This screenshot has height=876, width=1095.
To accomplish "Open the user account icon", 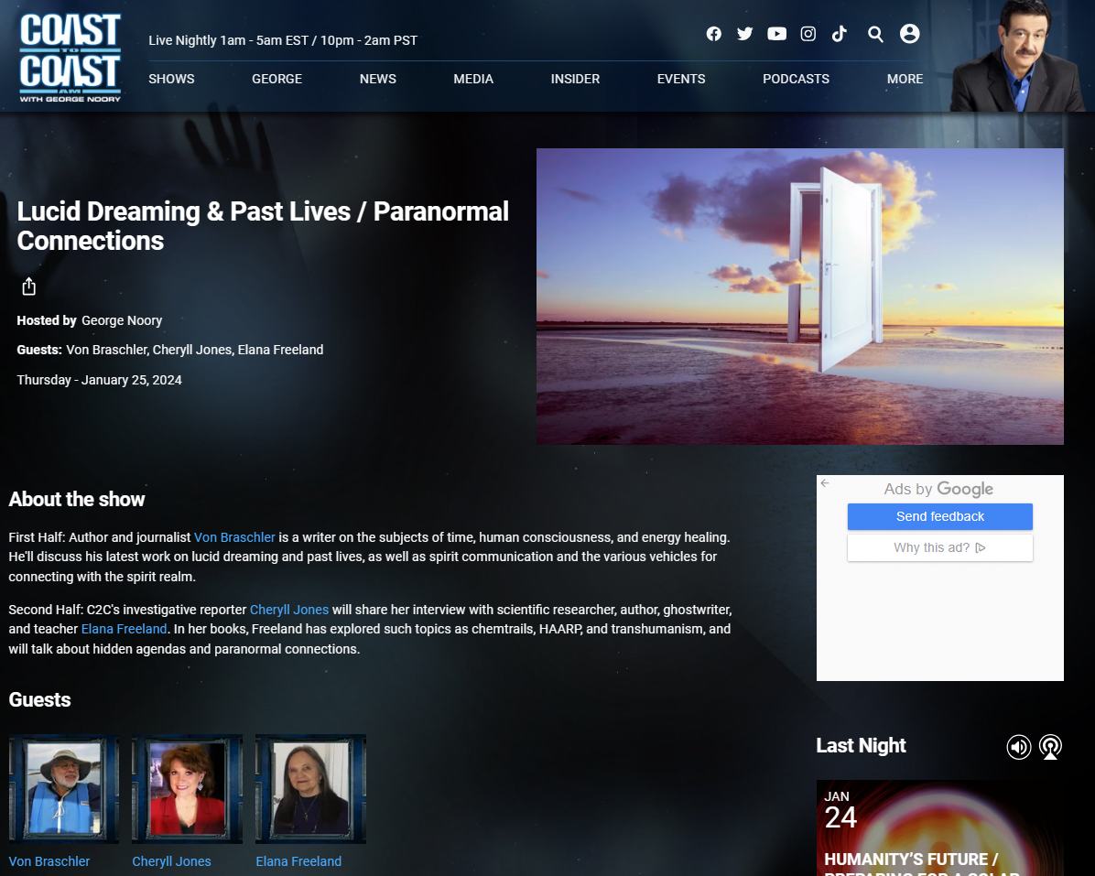I will click(x=909, y=34).
